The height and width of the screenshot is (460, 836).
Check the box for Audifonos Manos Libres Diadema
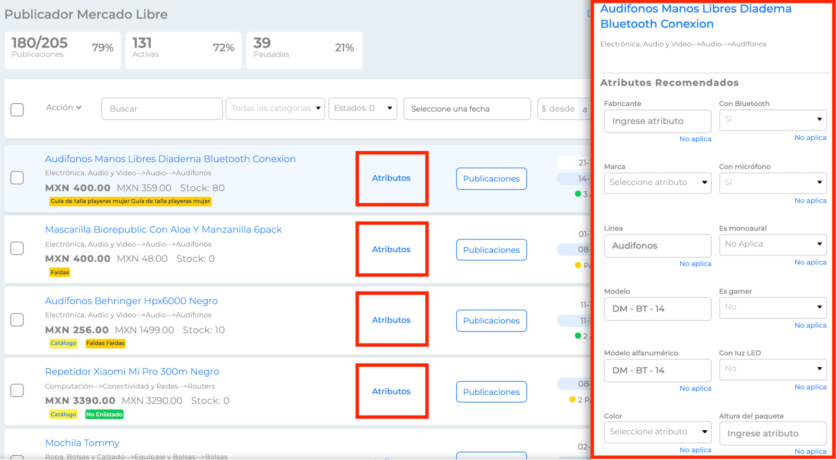pyautogui.click(x=17, y=178)
